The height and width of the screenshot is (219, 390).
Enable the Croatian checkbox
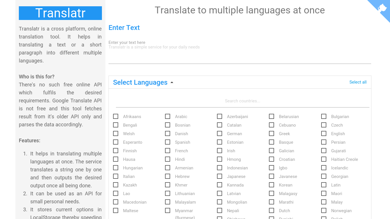coord(272,159)
